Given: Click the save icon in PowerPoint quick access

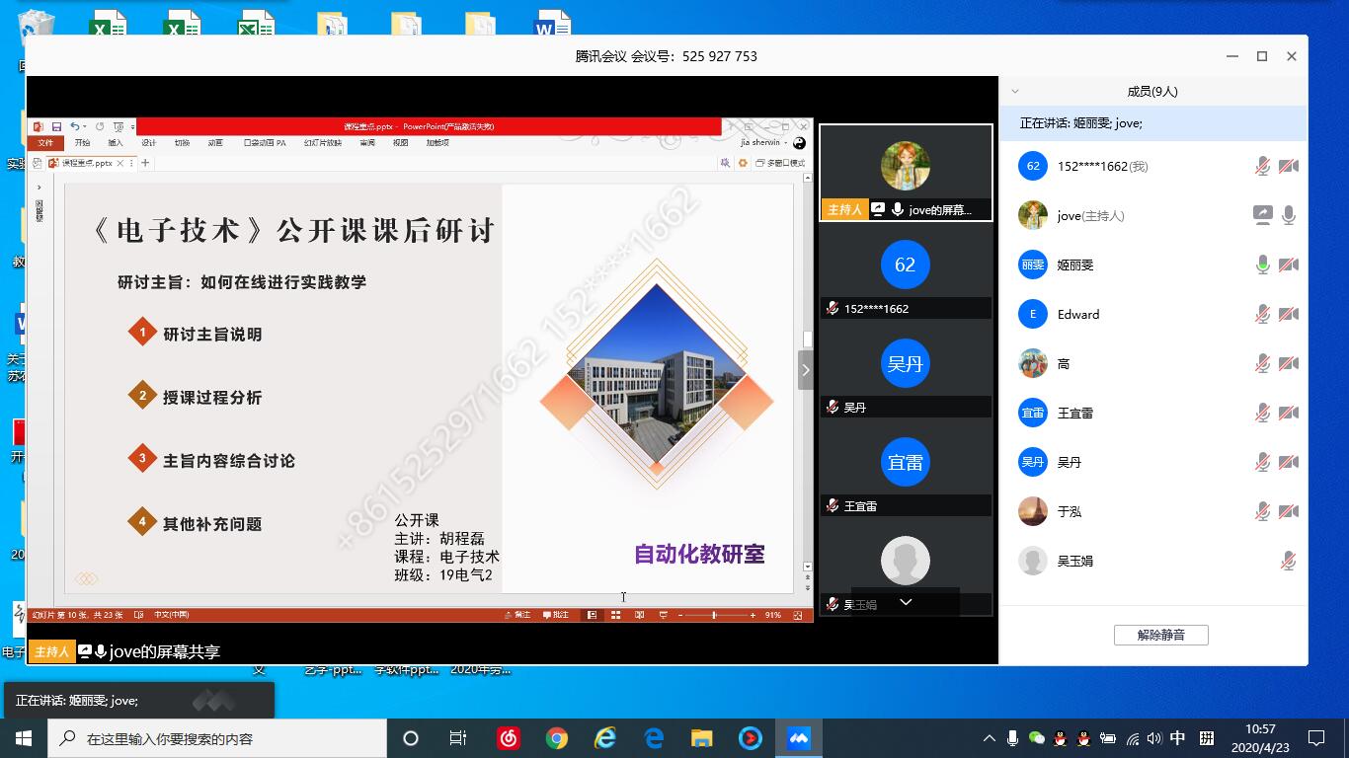Looking at the screenshot, I should 56,126.
